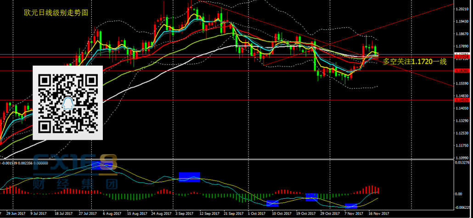Viewport: 473px width, 218px height.
Task: Click the QR code image on the chart
Action: (x=68, y=102)
